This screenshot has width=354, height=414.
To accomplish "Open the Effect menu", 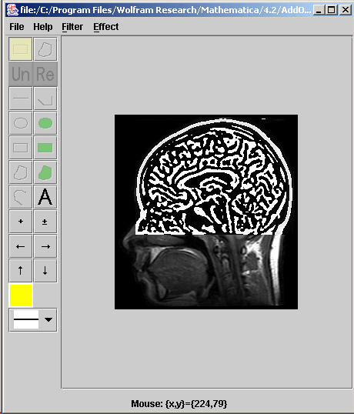I will (x=106, y=27).
